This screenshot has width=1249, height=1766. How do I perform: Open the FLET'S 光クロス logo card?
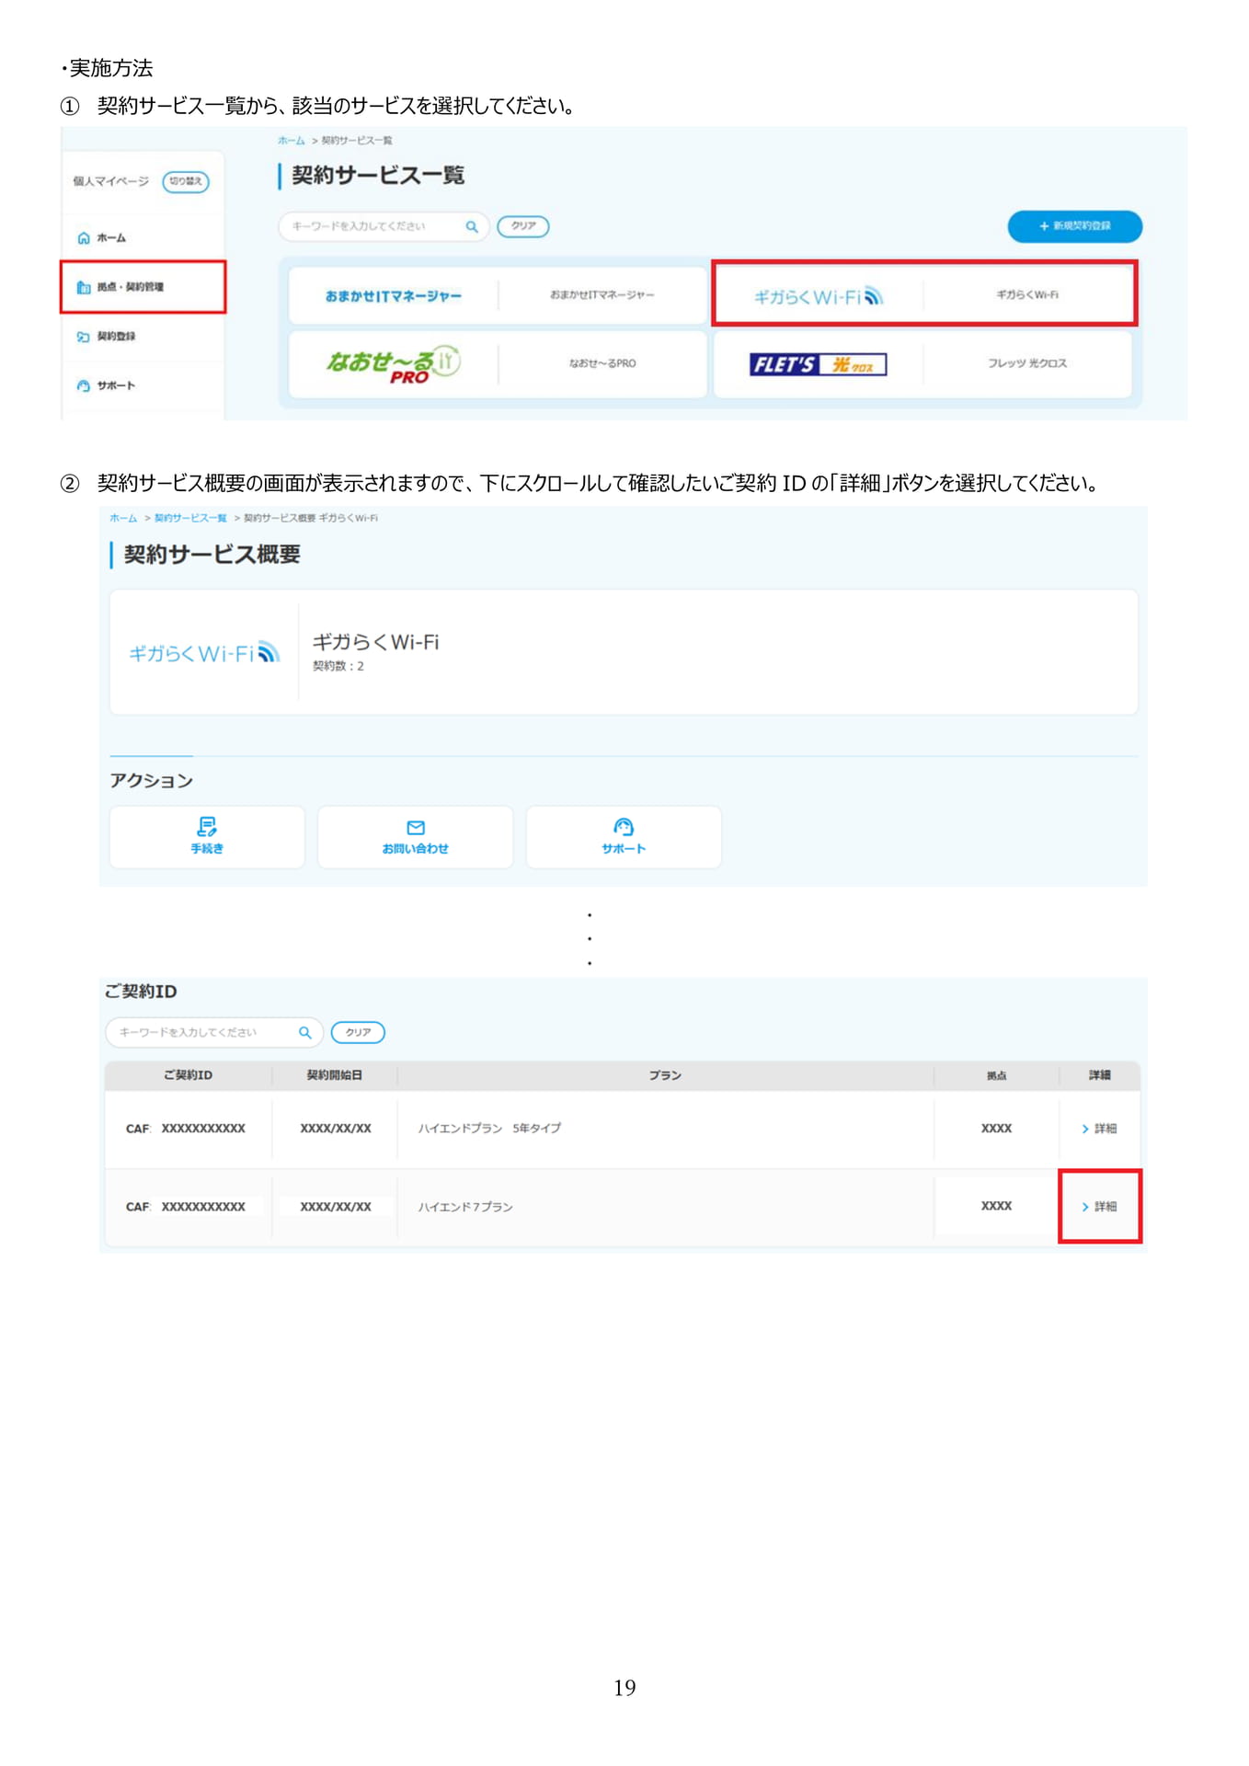[x=819, y=364]
